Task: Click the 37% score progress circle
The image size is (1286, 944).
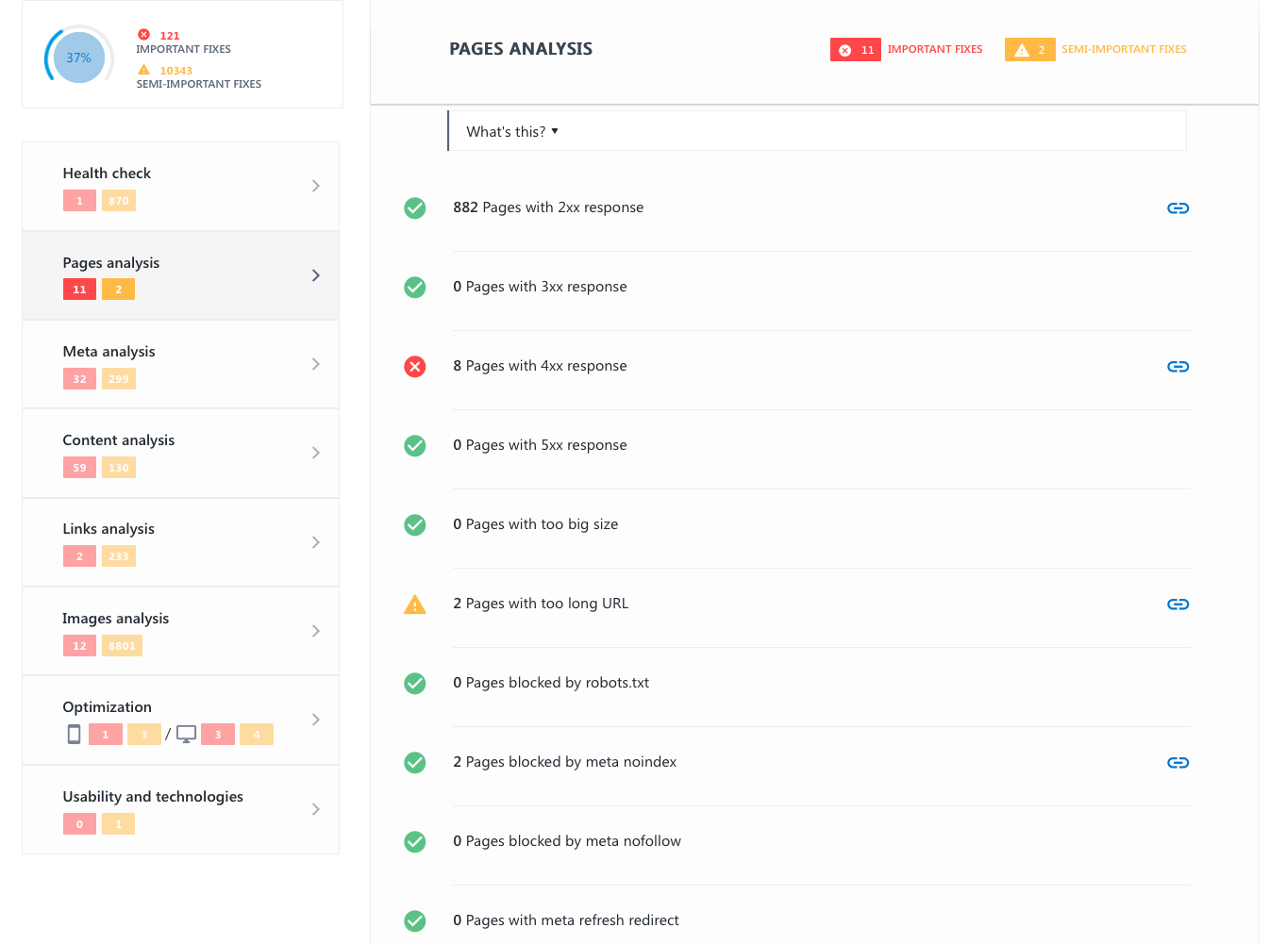Action: [79, 58]
